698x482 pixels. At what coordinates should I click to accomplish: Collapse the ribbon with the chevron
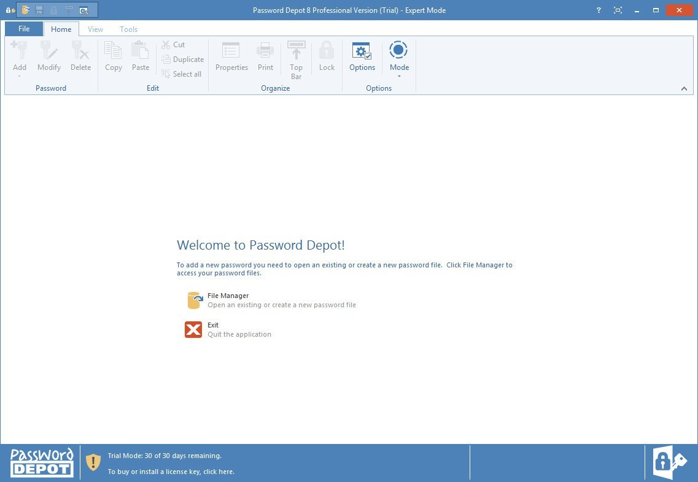pos(684,88)
